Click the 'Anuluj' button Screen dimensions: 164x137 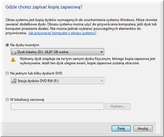point(143,128)
